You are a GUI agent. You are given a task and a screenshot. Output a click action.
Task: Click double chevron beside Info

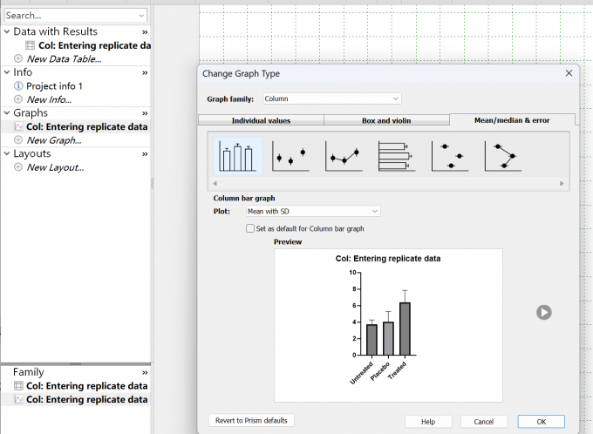145,72
